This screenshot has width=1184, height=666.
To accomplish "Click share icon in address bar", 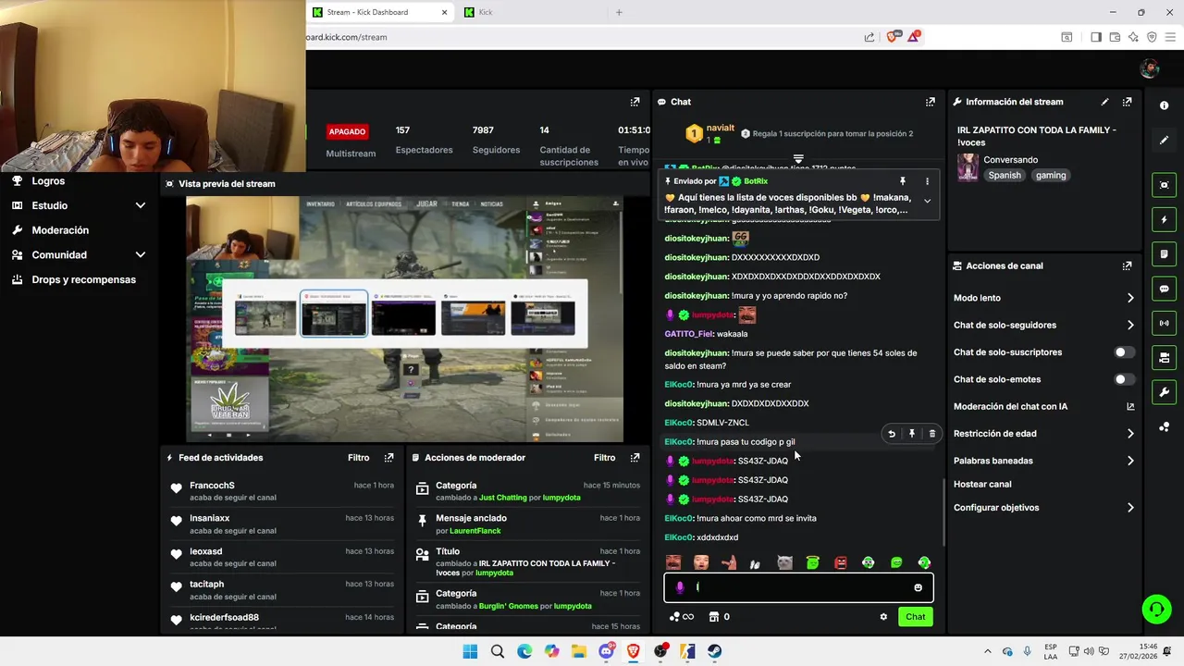I will click(x=869, y=37).
